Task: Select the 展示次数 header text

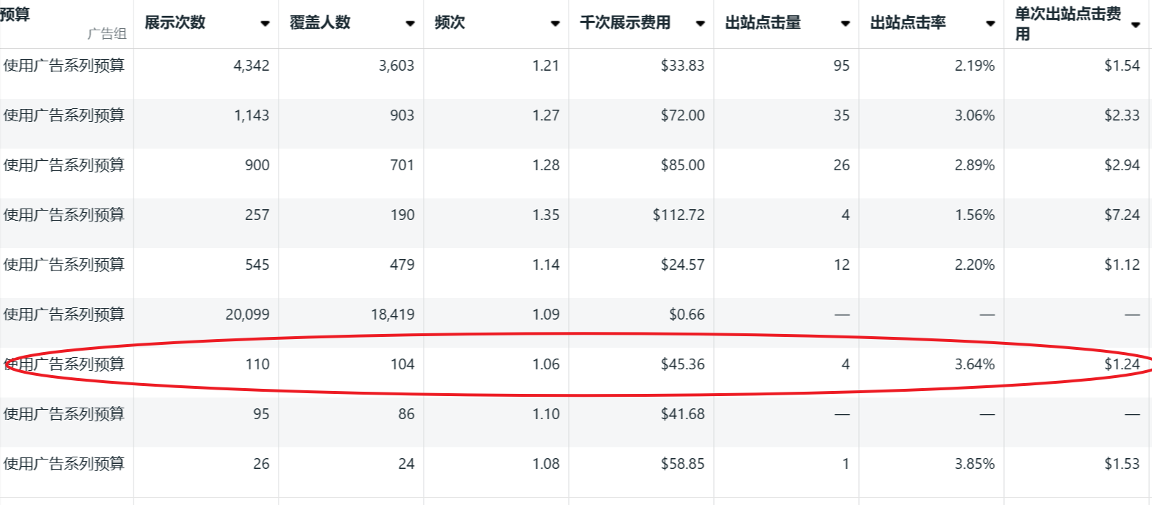Action: (x=175, y=23)
